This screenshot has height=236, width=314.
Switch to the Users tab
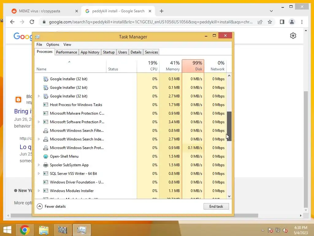coord(123,52)
